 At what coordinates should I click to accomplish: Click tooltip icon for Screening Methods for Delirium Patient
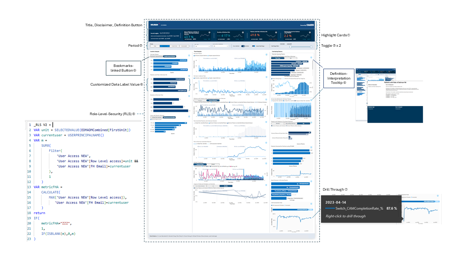click(x=311, y=100)
